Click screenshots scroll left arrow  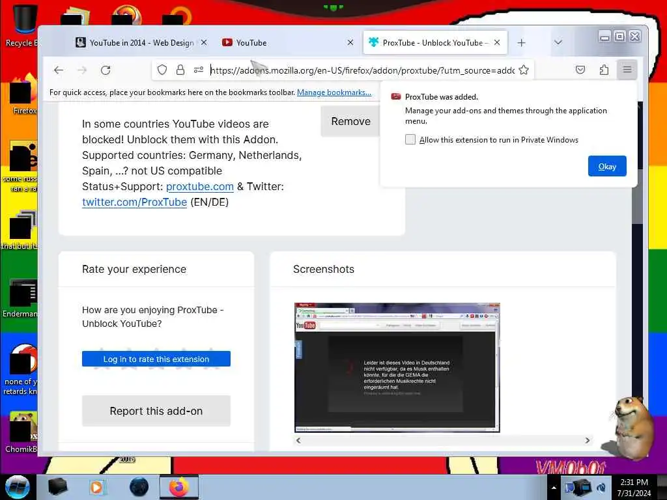point(298,441)
